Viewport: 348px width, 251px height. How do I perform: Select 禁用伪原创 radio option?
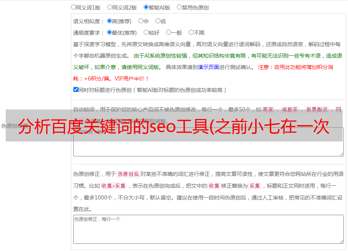click(179, 7)
